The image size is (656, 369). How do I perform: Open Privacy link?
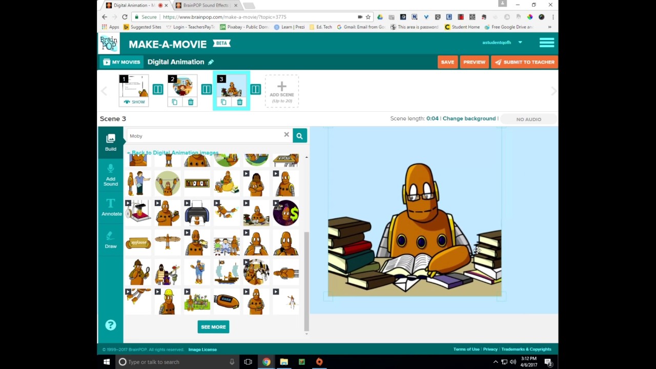490,350
